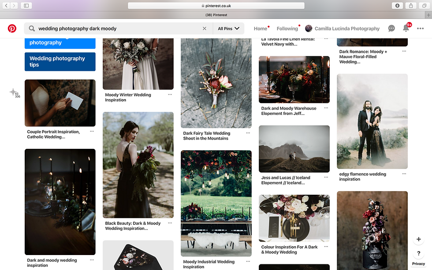Go to the Home tab
This screenshot has width=432, height=270.
261,29
